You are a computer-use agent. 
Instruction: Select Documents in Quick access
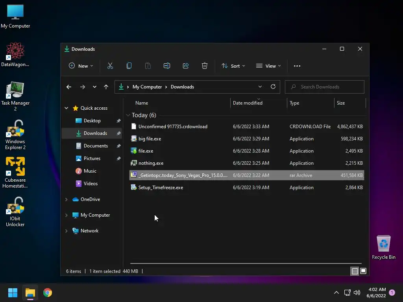pyautogui.click(x=91, y=146)
